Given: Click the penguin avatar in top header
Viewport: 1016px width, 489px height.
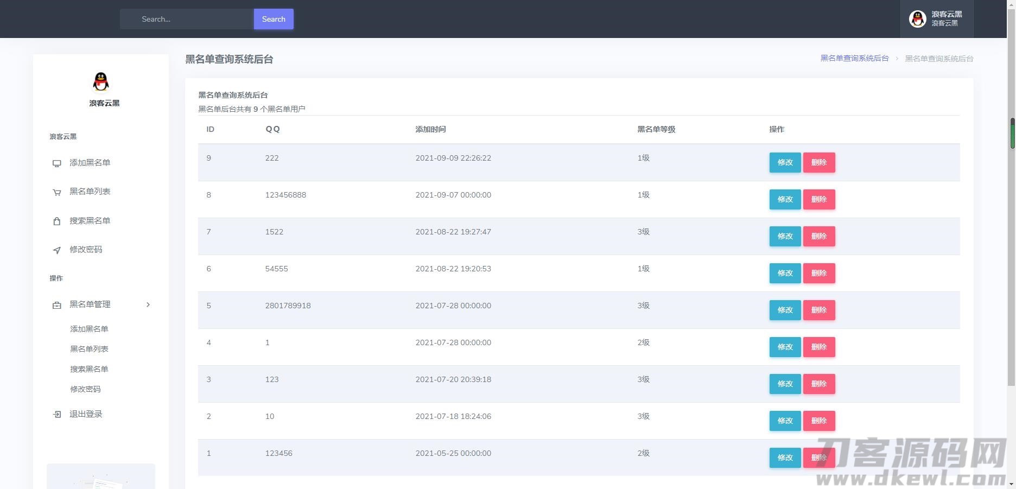Looking at the screenshot, I should (x=917, y=19).
